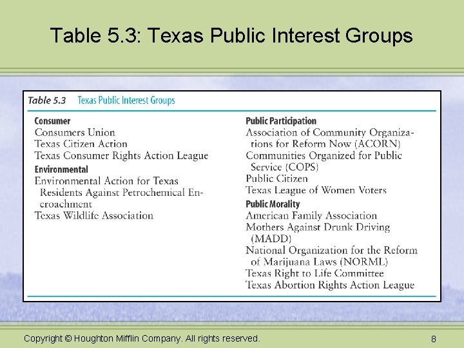
Task: Click 'Public Citizen' entry
Action: click(x=276, y=179)
